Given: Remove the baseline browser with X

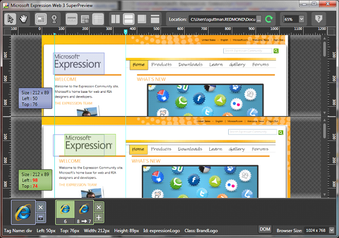Looking at the screenshot, I should click(41, 207).
